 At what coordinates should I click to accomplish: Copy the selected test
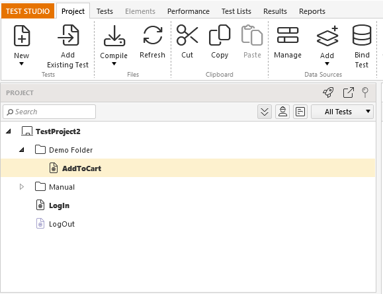pos(220,36)
